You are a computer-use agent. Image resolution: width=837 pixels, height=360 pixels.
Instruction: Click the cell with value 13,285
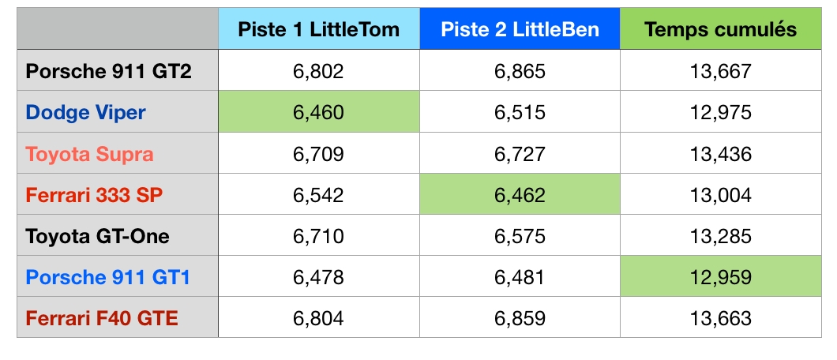[720, 235]
